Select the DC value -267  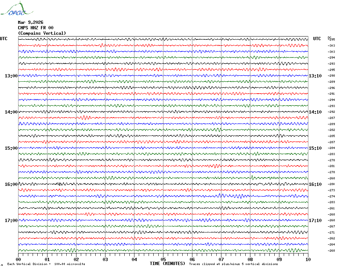pyautogui.click(x=331, y=226)
